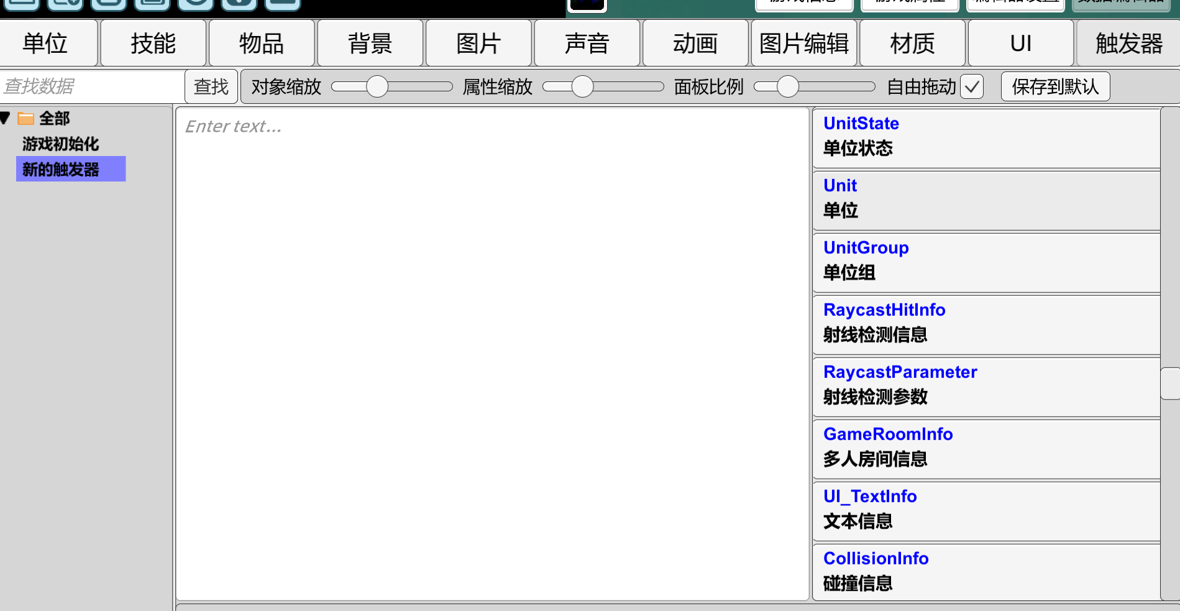Toggle the 自由拖动 checkbox
Image resolution: width=1180 pixels, height=611 pixels.
[972, 86]
